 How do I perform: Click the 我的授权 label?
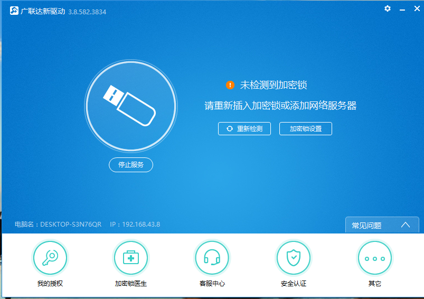click(50, 283)
